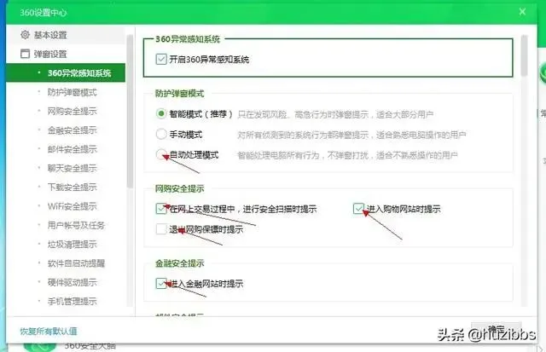The image size is (546, 352).
Task: Go to 防护弹窗模式 sidebar item
Action: point(72,92)
